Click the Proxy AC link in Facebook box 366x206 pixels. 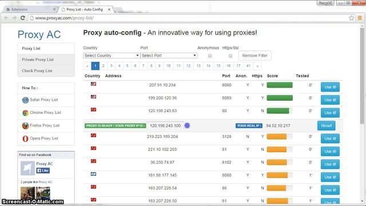click(x=45, y=164)
